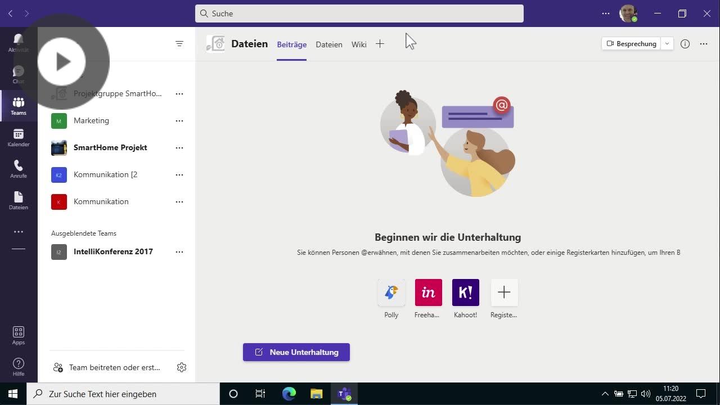The width and height of the screenshot is (720, 405).
Task: Switch to the Wiki tab
Action: pyautogui.click(x=358, y=44)
